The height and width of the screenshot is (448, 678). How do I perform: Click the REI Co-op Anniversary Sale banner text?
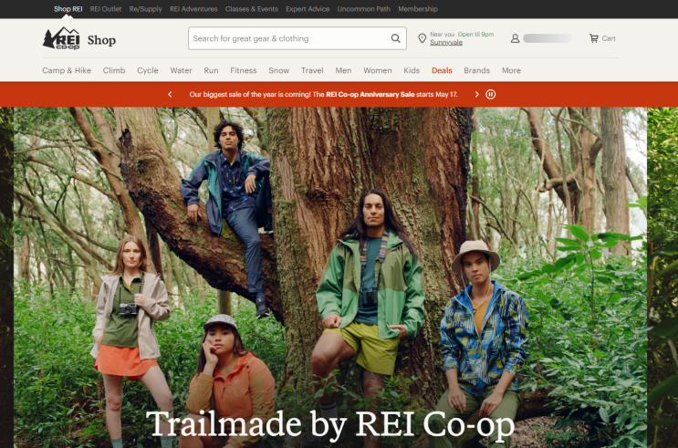pos(370,94)
